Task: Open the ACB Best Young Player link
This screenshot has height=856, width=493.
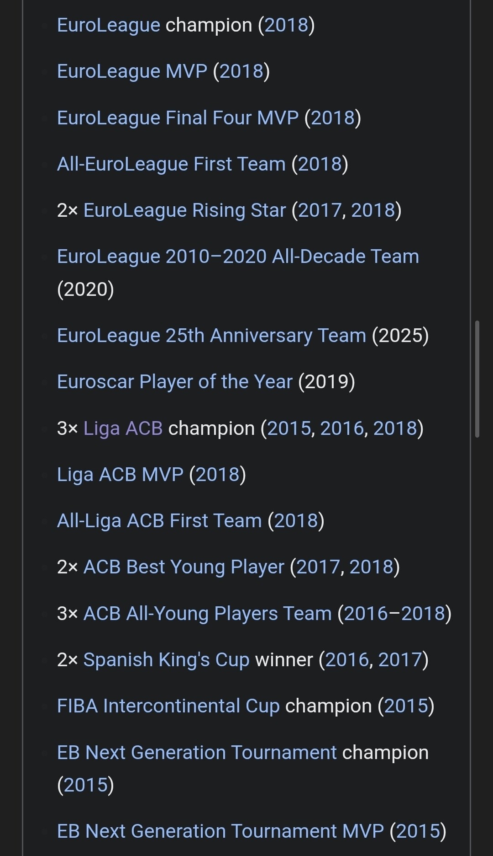Action: 184,567
